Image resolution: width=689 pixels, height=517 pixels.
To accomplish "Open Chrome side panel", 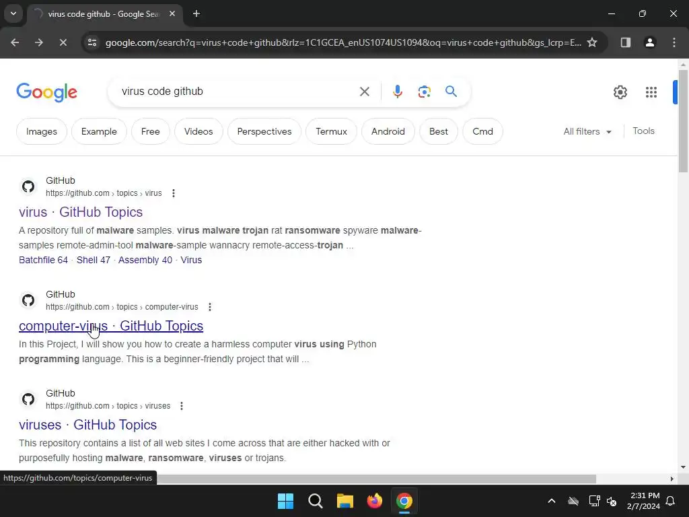I will [626, 42].
